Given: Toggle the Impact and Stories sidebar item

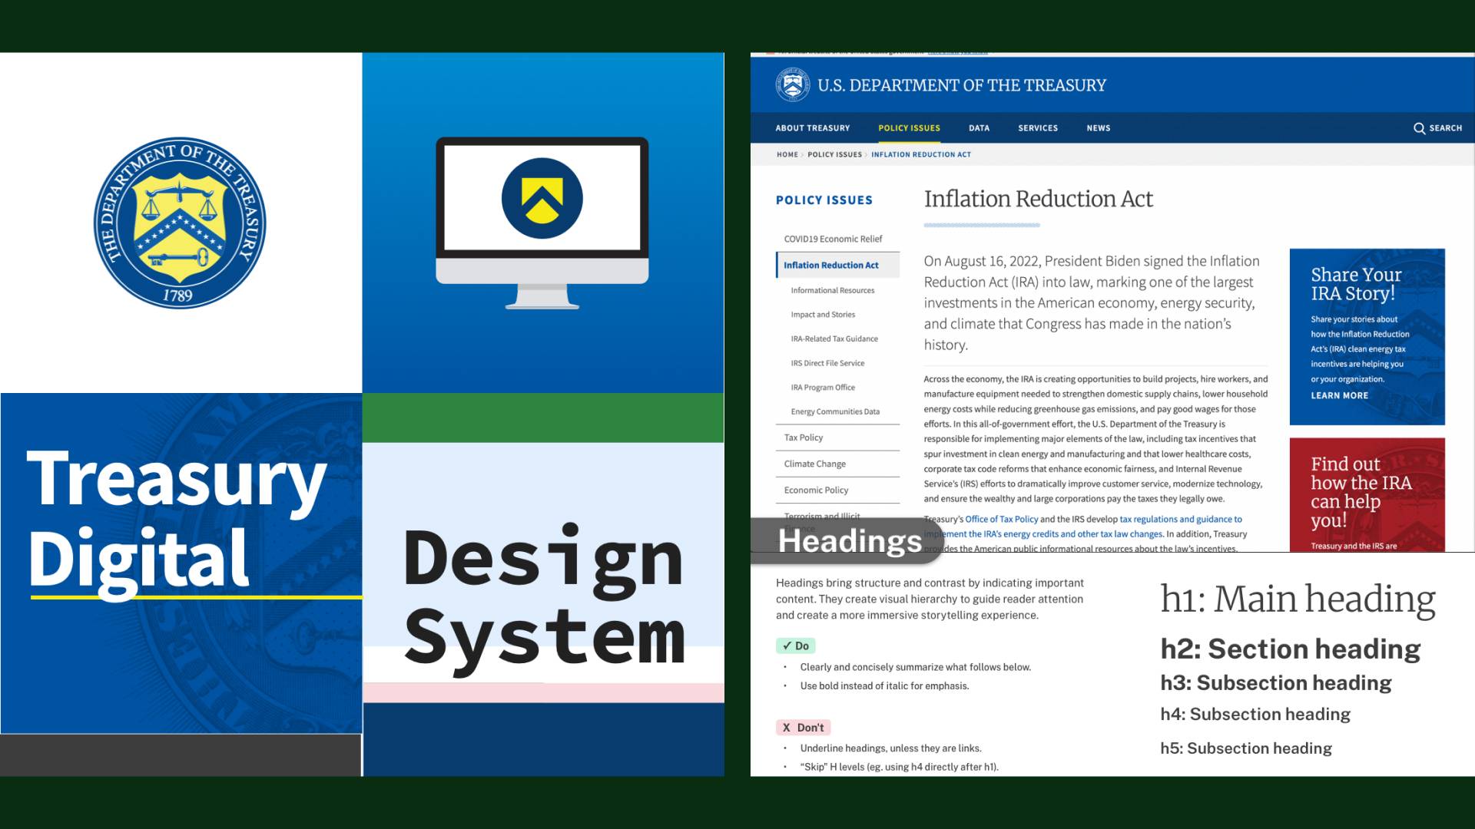Looking at the screenshot, I should pyautogui.click(x=823, y=314).
